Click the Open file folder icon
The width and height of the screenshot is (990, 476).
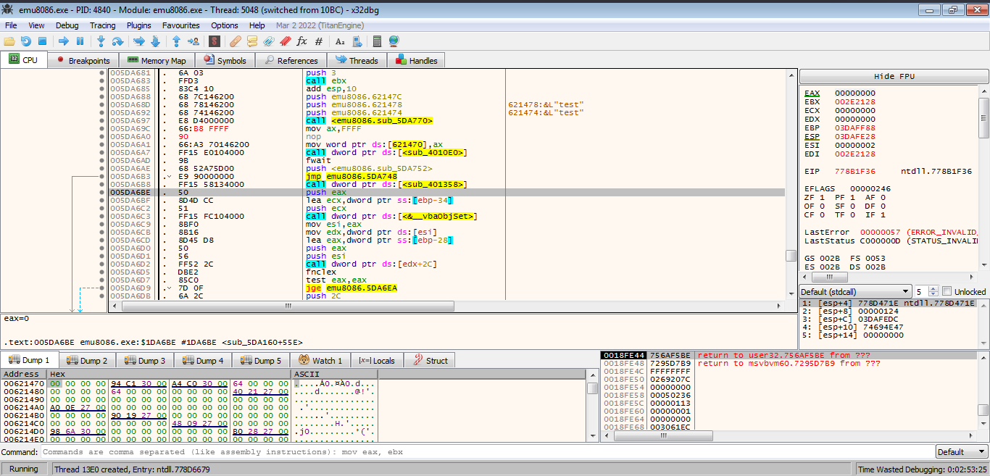(9, 41)
